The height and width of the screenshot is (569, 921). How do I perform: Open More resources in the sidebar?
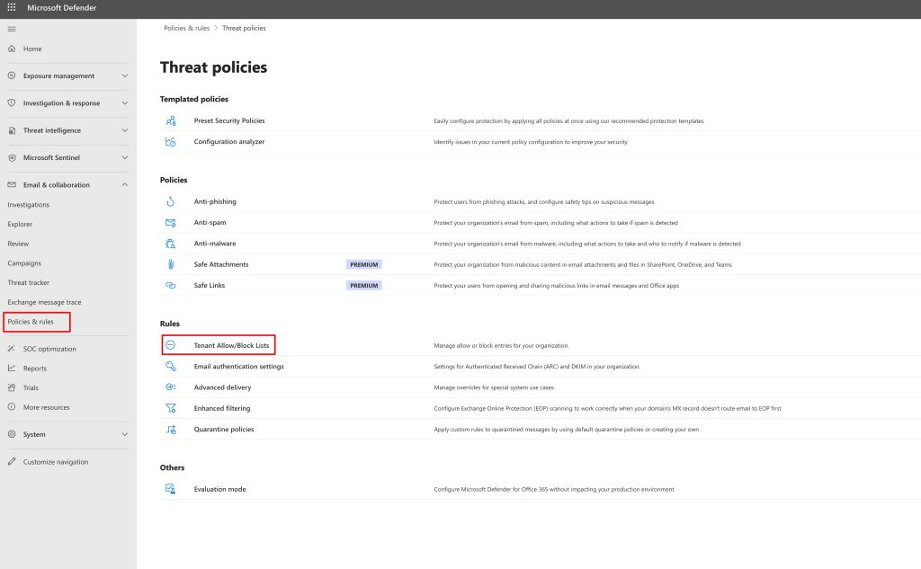pyautogui.click(x=47, y=407)
